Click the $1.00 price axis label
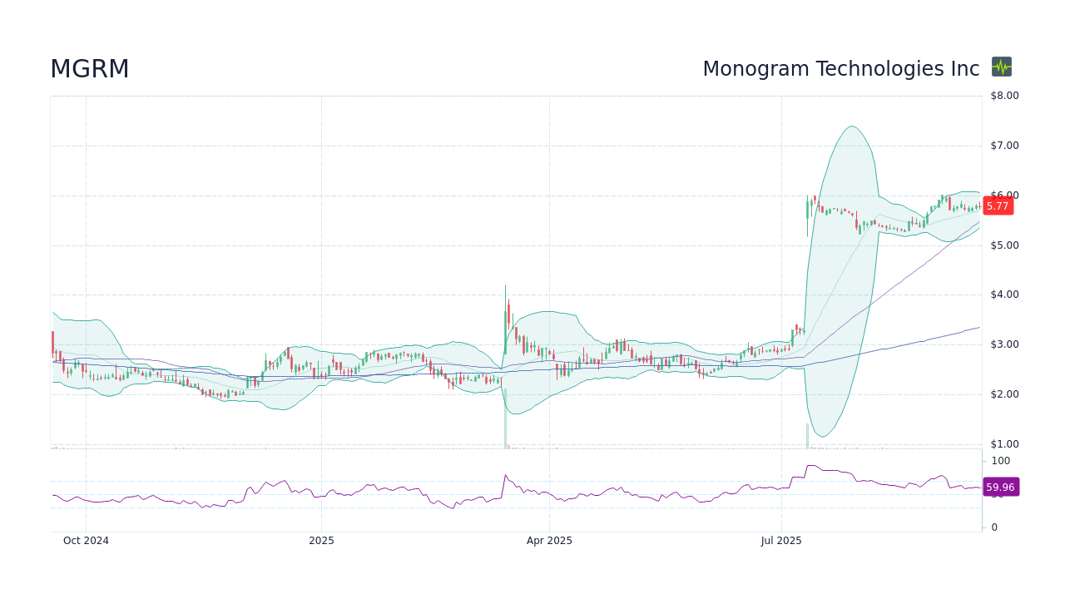 coord(1003,443)
